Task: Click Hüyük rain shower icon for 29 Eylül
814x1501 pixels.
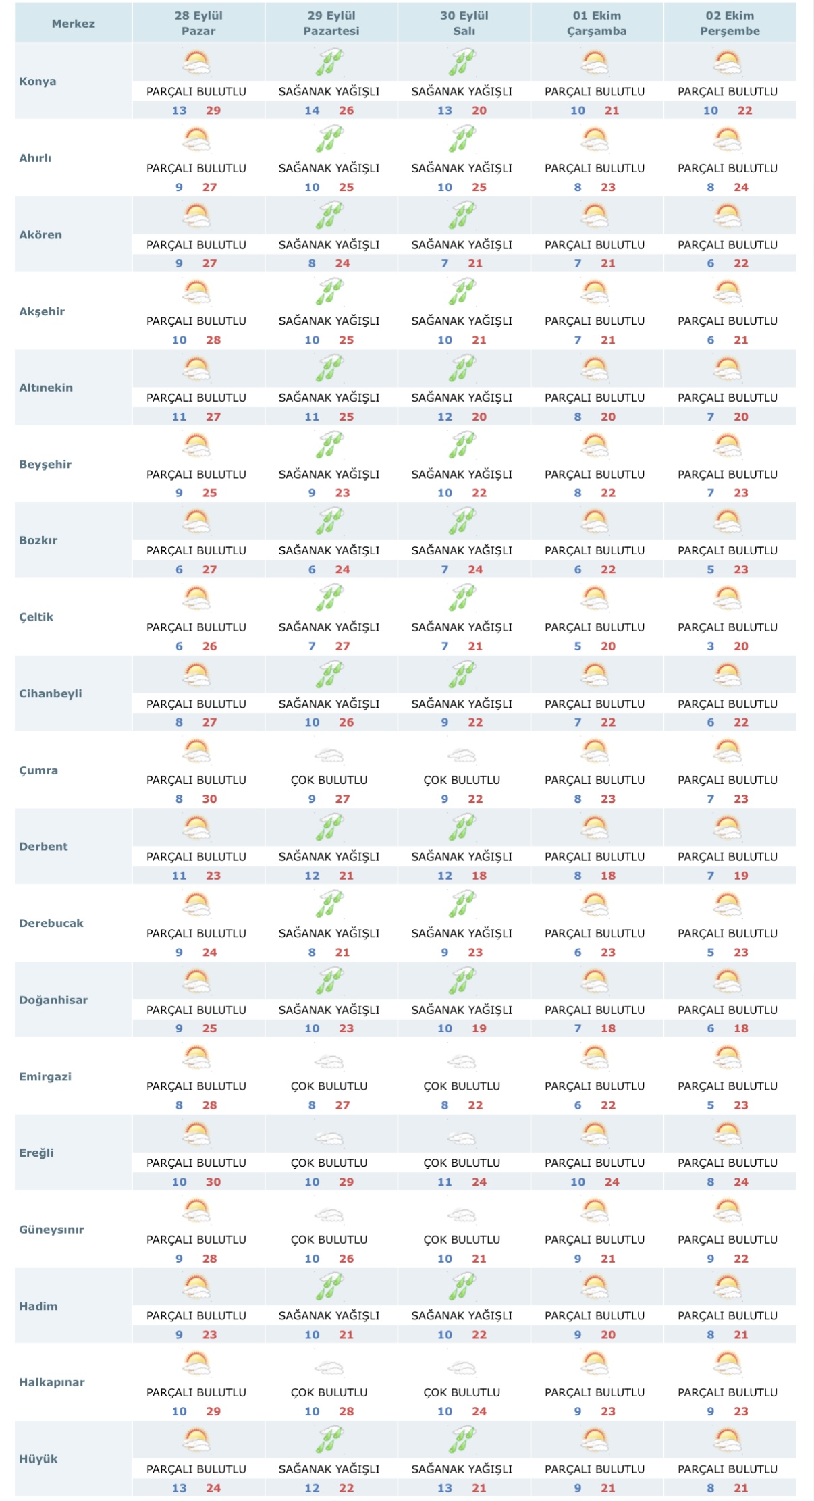Action: 329,1440
